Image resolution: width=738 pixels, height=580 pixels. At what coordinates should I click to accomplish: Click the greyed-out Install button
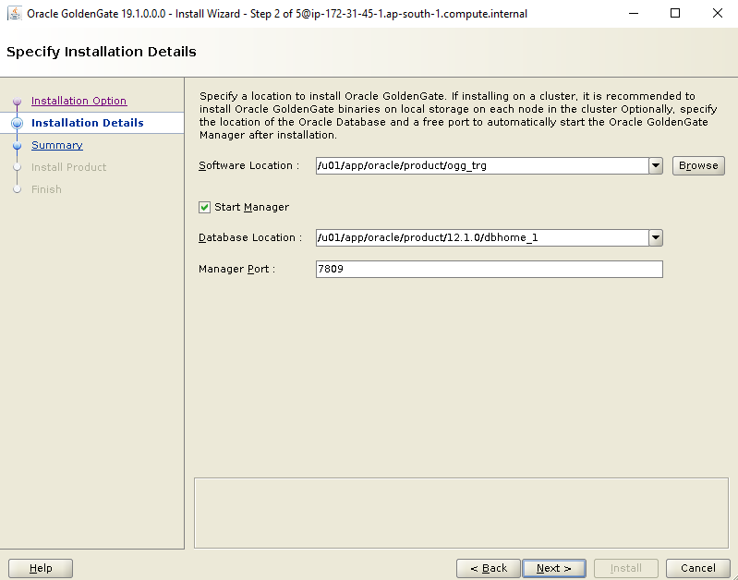[626, 568]
